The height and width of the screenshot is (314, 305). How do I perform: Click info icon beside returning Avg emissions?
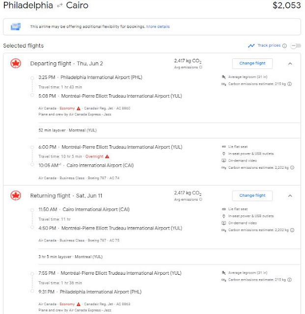pos(200,199)
